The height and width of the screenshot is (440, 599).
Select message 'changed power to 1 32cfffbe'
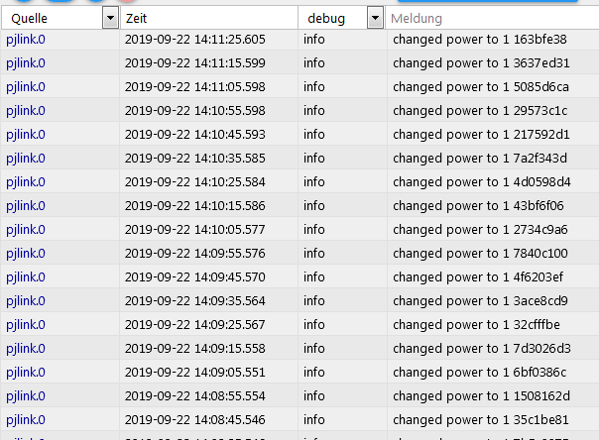click(x=476, y=325)
